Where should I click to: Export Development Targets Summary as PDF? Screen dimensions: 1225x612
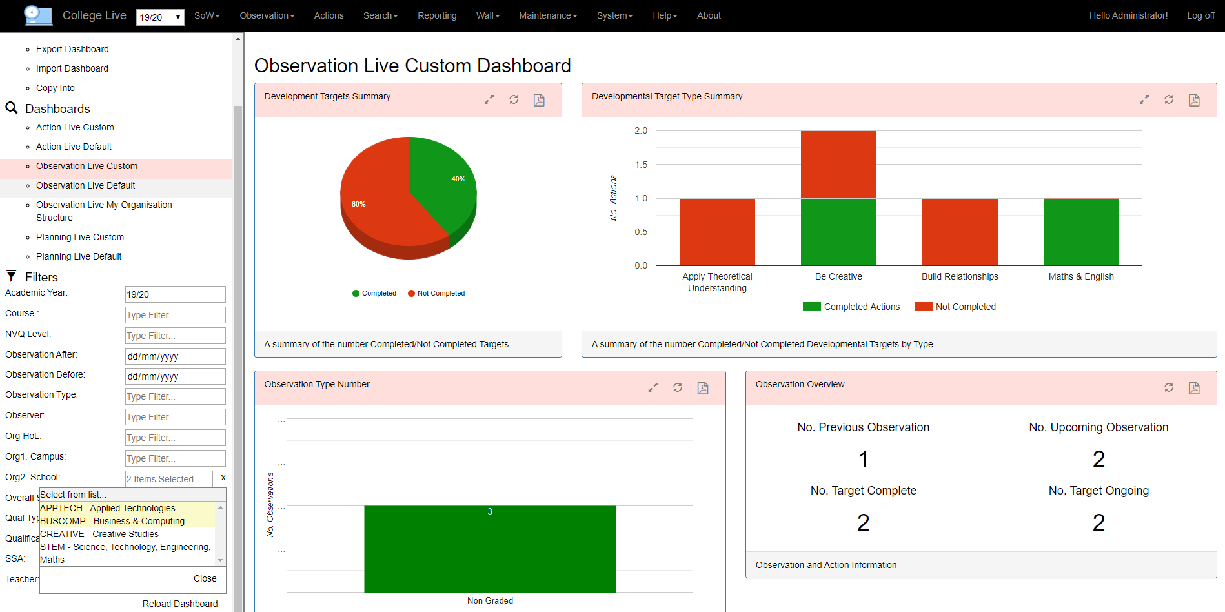539,99
